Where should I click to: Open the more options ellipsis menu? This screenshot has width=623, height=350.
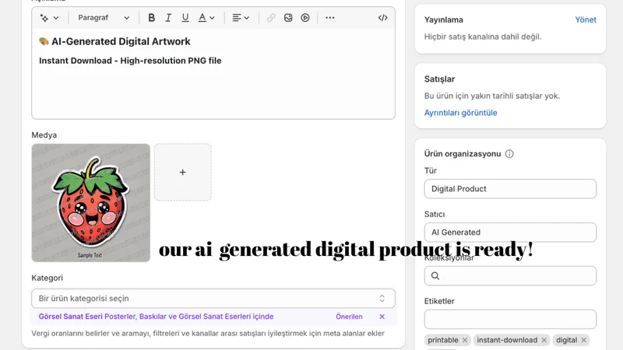[x=329, y=18]
